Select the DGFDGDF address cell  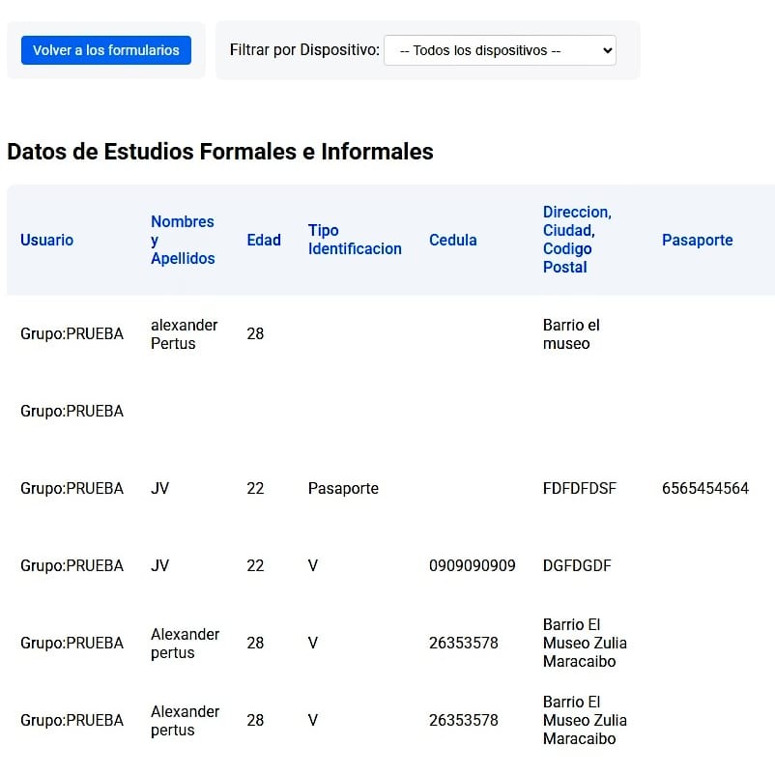coord(577,565)
